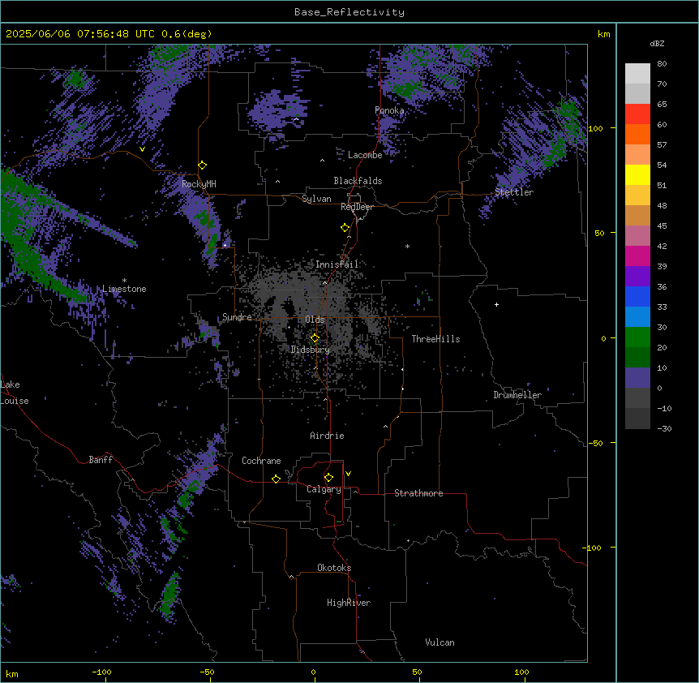The width and height of the screenshot is (699, 683).
Task: Select the bright yellow 51-54 dBZ swatch
Action: point(637,174)
